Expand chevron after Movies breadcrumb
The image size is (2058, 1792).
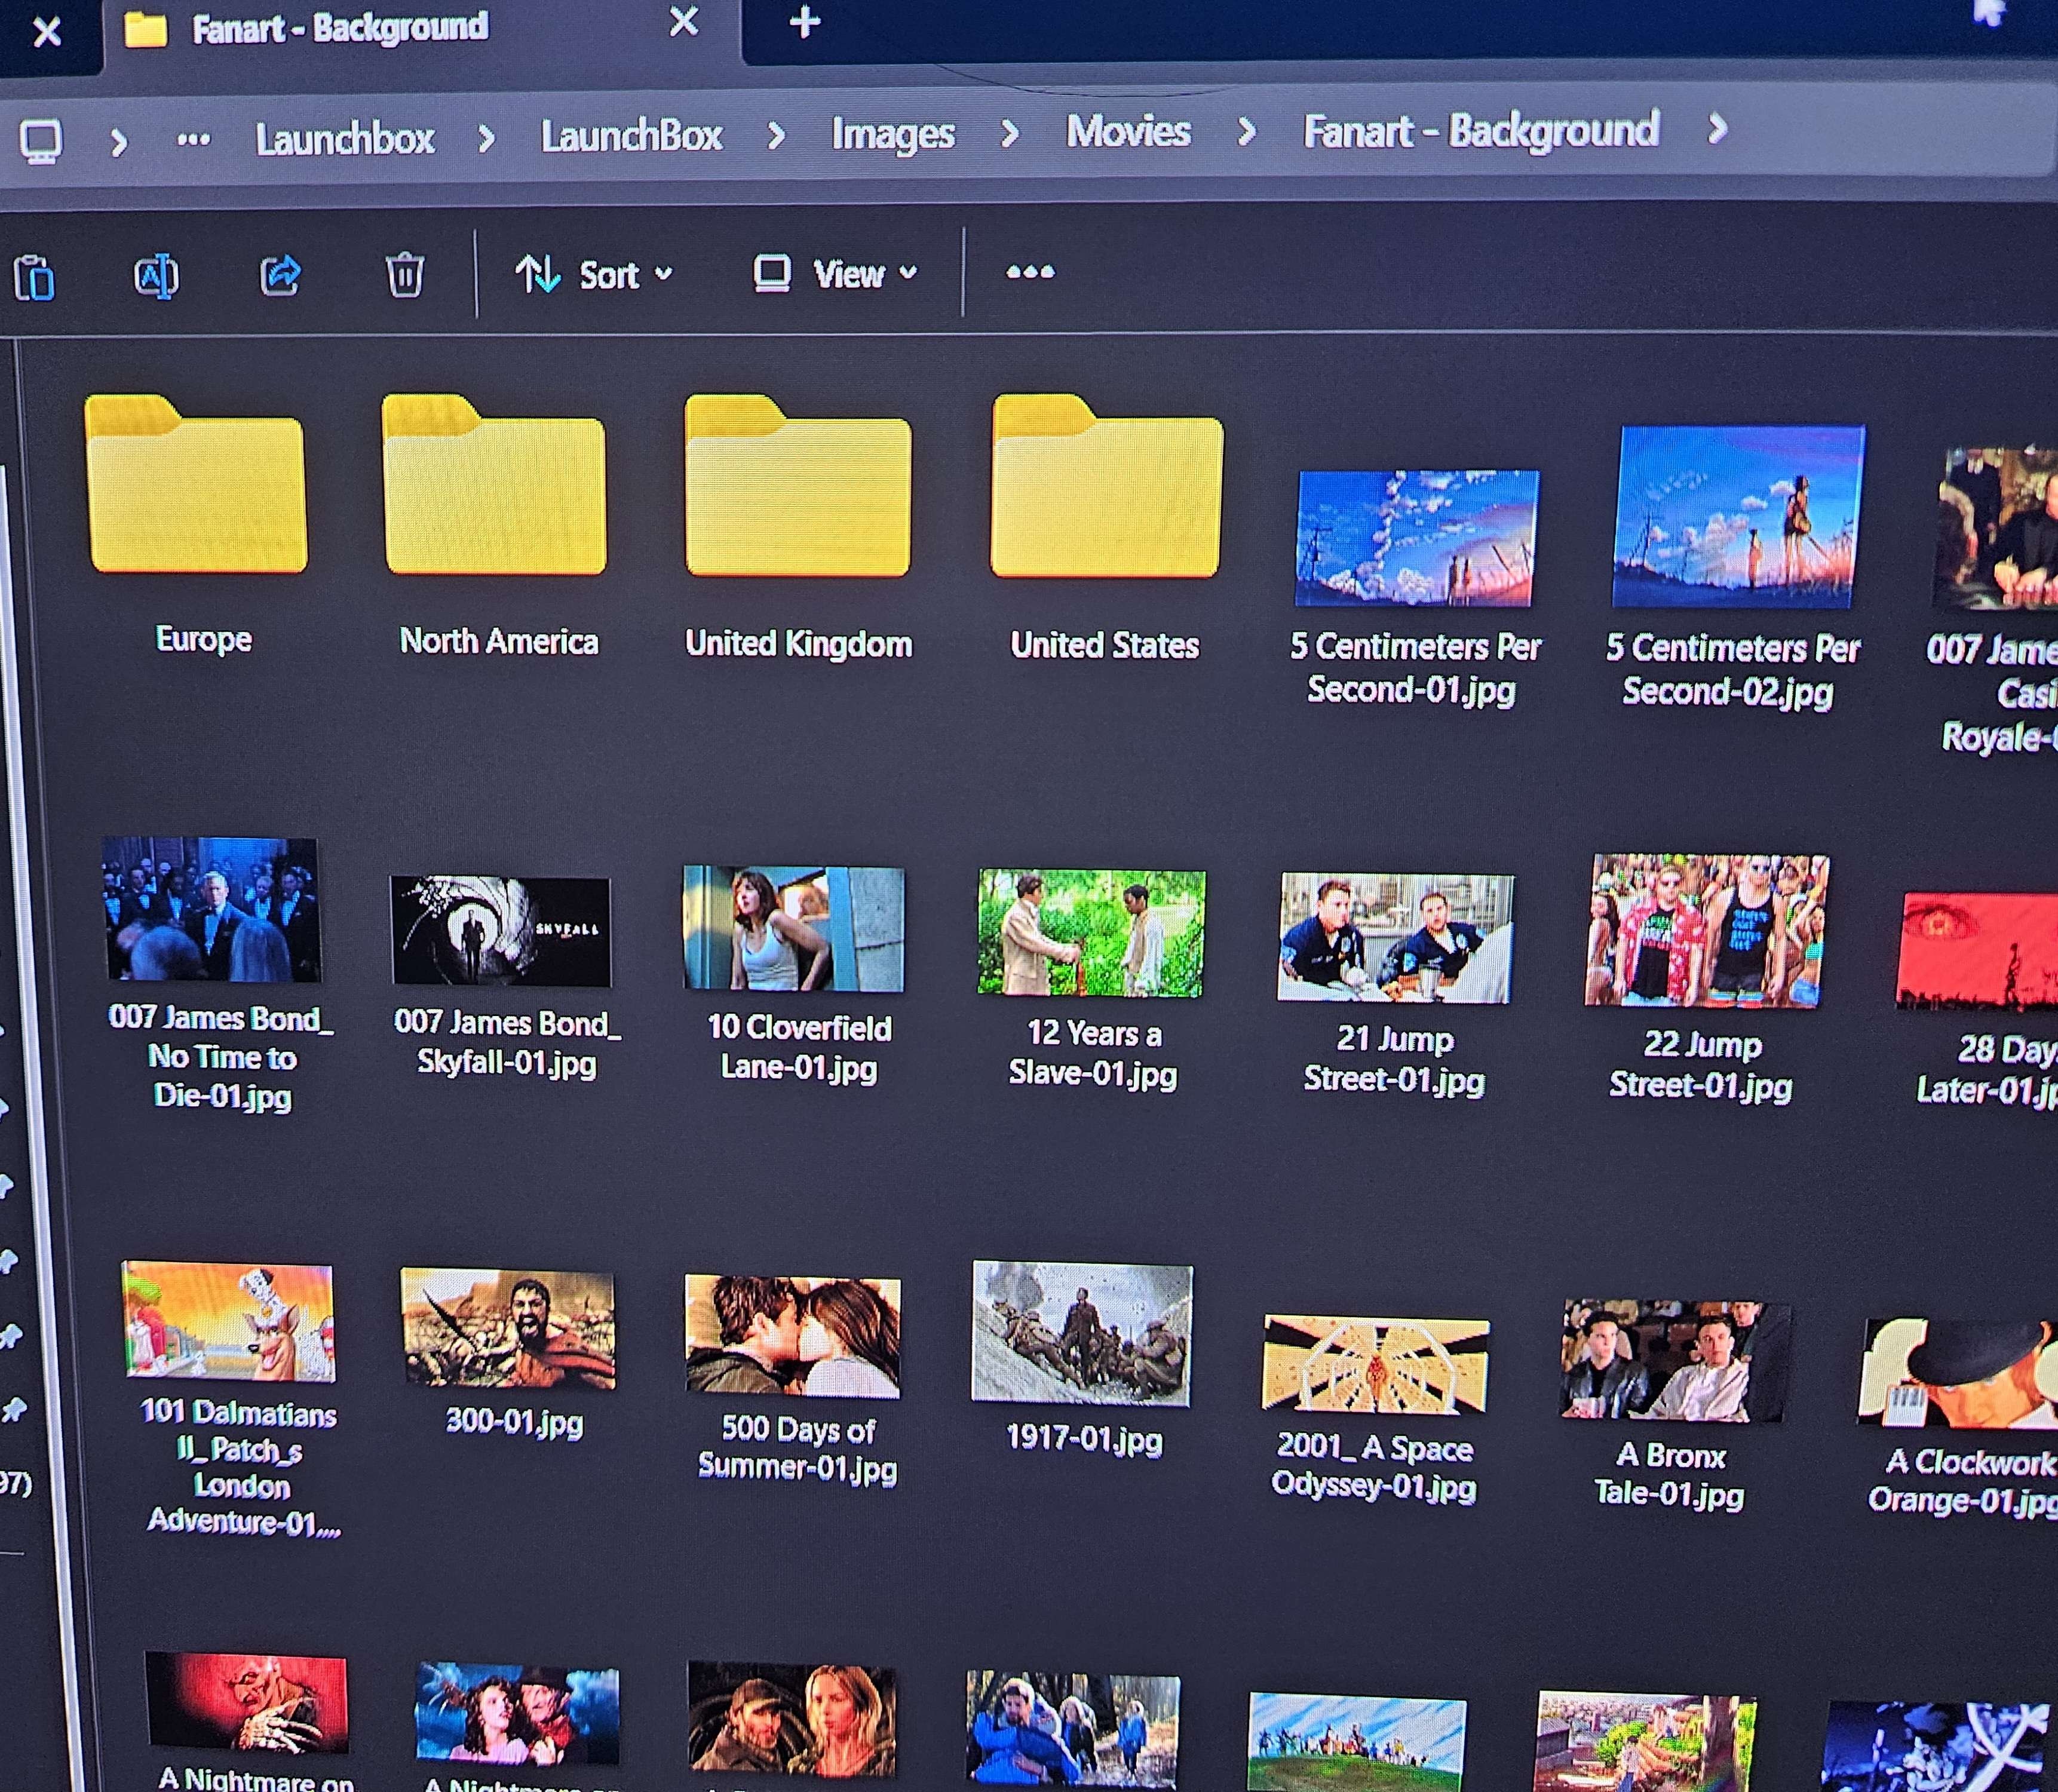(1246, 130)
